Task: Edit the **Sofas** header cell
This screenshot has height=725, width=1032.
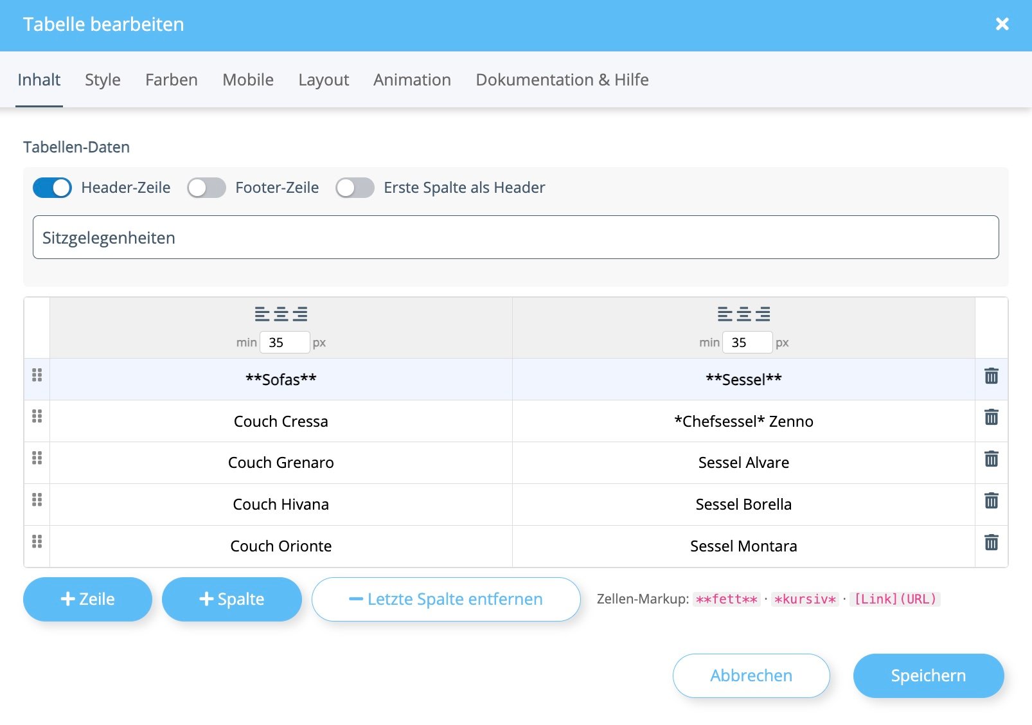Action: click(x=281, y=379)
